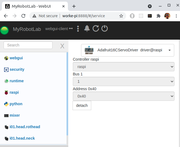Bookmark page with star icon

[121, 16]
